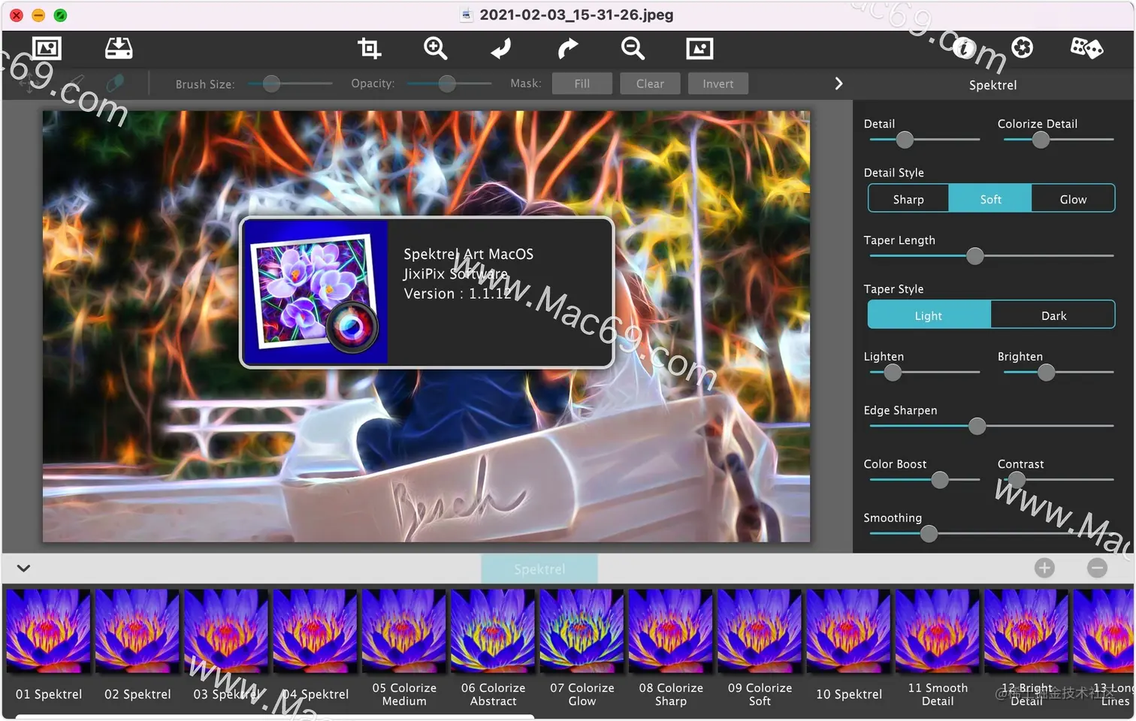The image size is (1136, 721).
Task: Choose Dark taper style
Action: click(x=1053, y=315)
